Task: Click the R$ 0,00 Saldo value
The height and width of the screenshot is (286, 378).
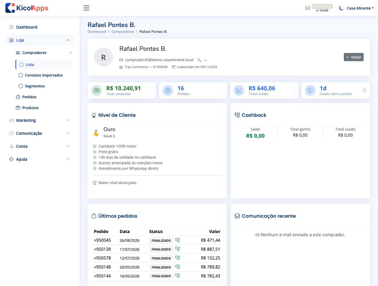Action: pos(255,136)
